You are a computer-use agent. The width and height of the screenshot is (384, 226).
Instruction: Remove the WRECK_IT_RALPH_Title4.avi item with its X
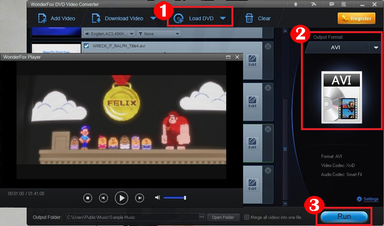[268, 46]
